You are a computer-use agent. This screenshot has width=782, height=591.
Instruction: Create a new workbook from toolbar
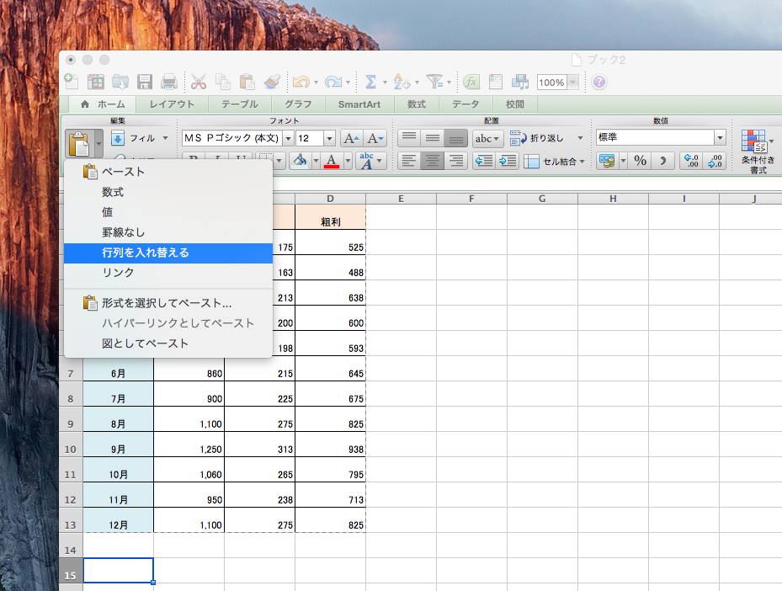(x=72, y=82)
